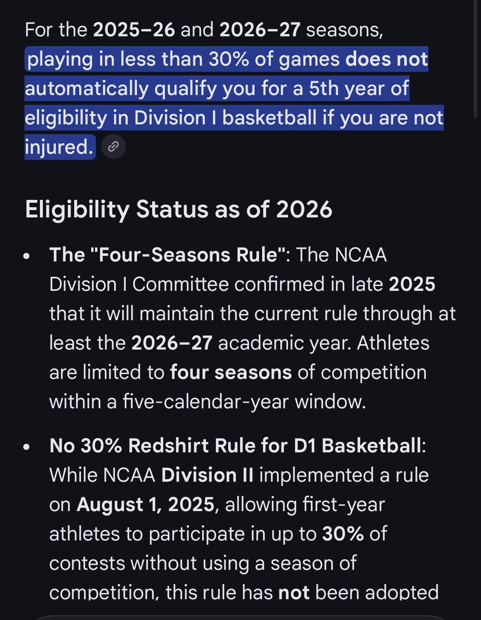Click the bold highlighted "does not" text

tap(386, 59)
